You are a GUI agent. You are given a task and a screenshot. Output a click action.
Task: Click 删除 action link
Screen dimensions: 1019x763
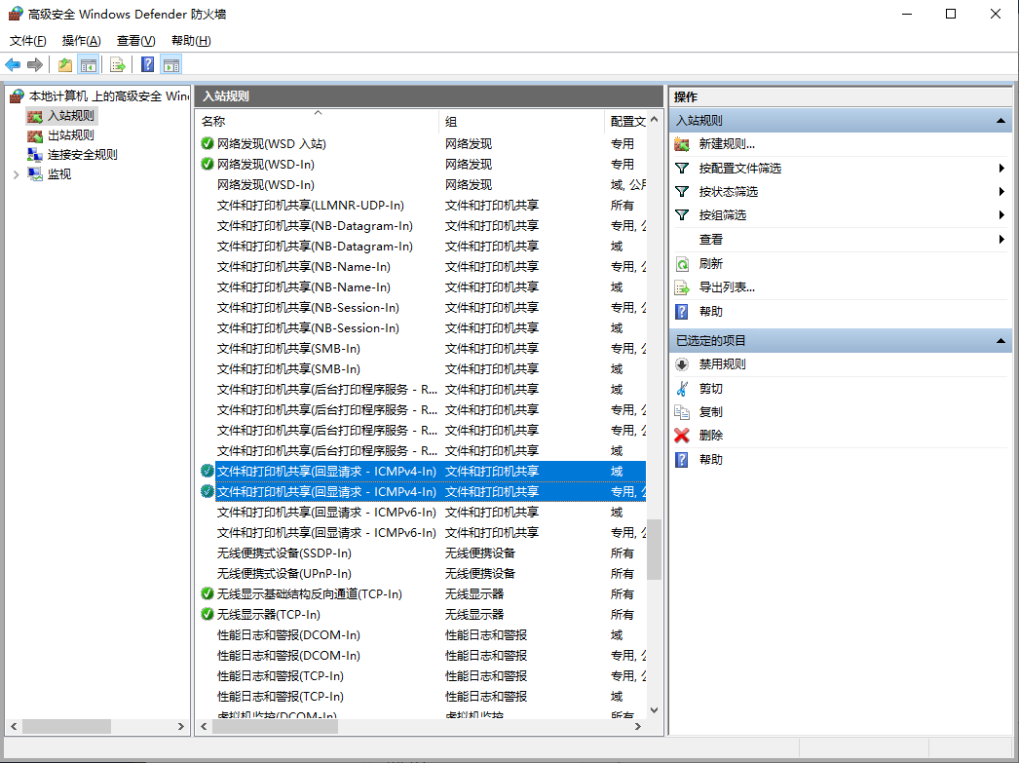[710, 436]
